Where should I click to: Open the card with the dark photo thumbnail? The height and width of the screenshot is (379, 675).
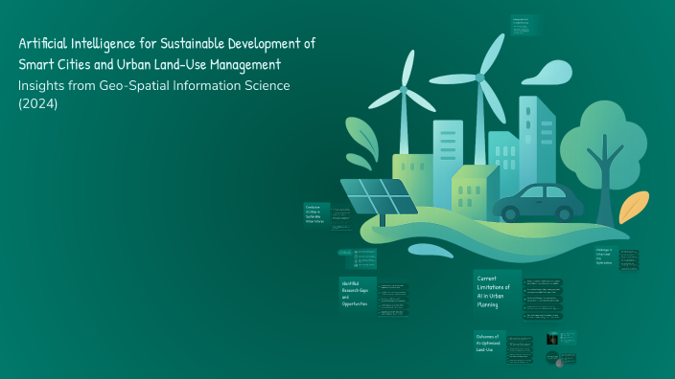tap(561, 338)
